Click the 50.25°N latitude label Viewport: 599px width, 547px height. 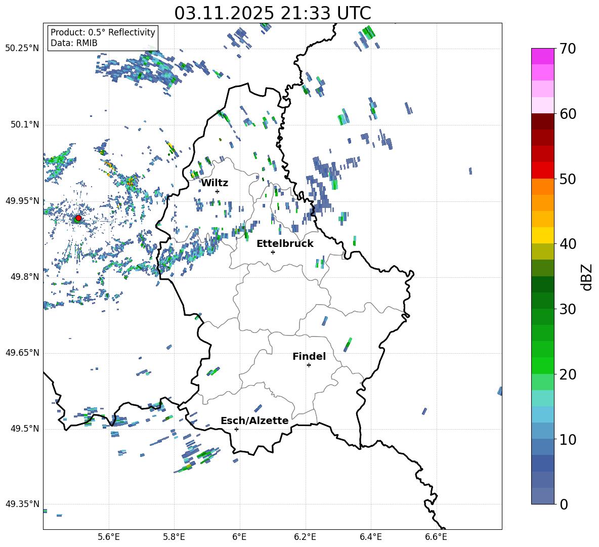pyautogui.click(x=22, y=49)
